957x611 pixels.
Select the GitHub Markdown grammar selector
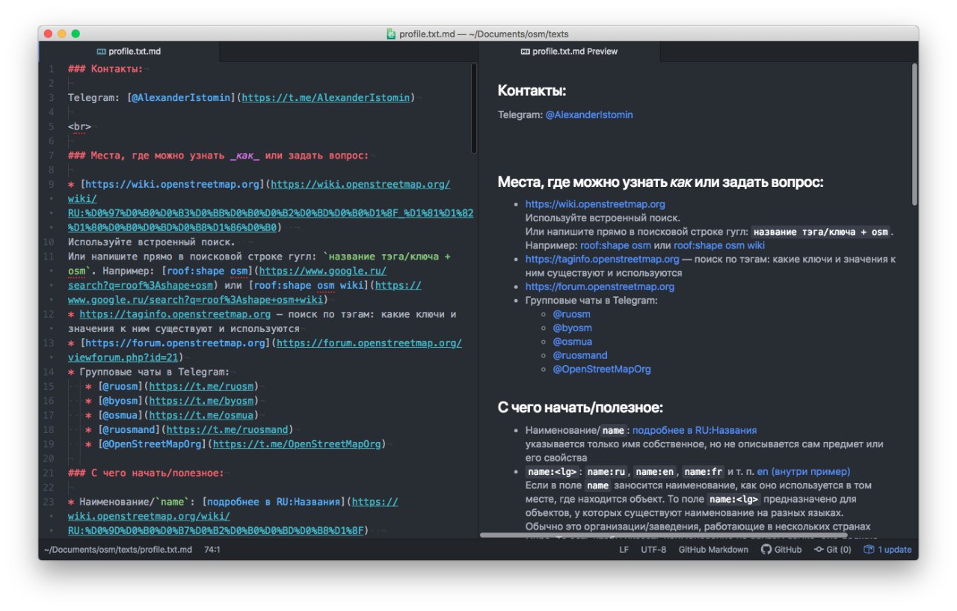[x=713, y=550]
